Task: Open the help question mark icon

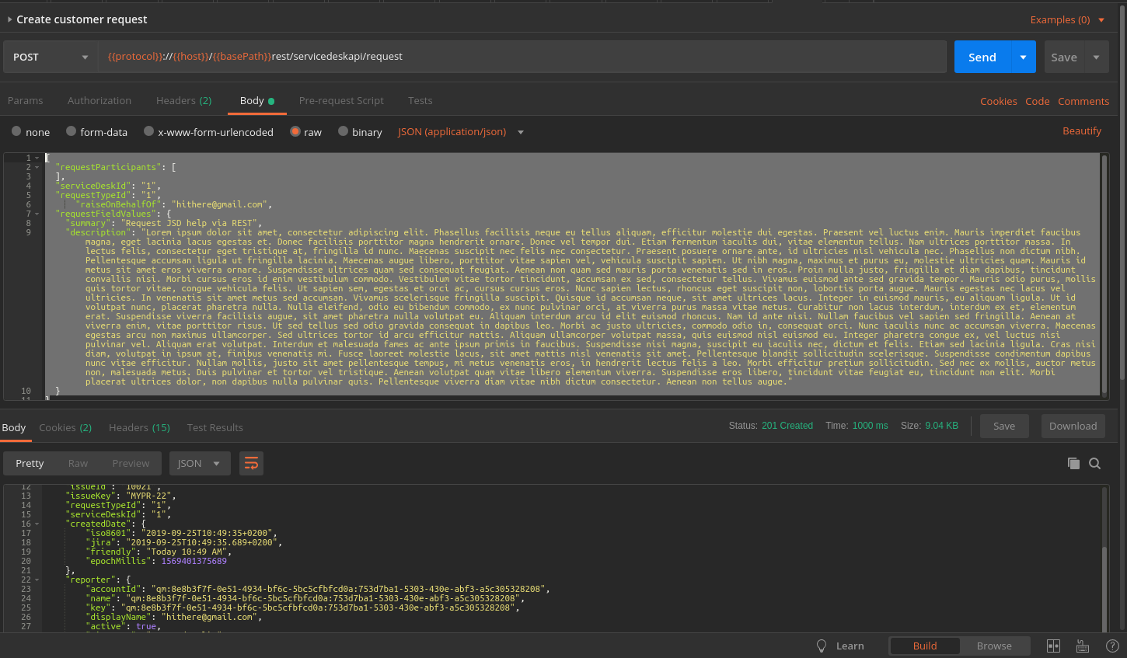Action: (x=1112, y=646)
